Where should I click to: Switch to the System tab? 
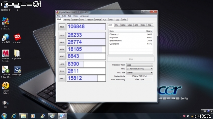click(x=75, y=20)
